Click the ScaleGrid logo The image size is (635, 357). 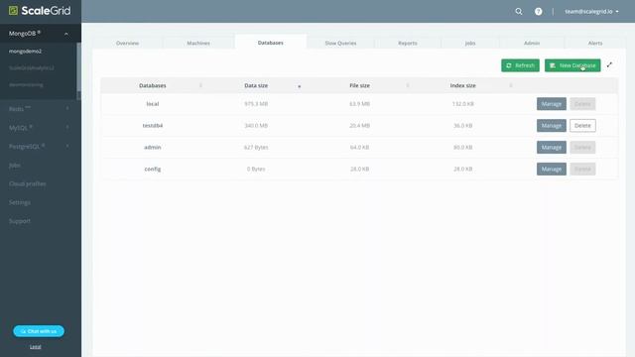(40, 11)
